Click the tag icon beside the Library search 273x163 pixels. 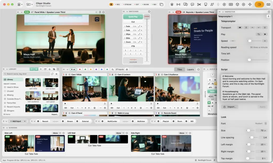[x=52, y=74]
